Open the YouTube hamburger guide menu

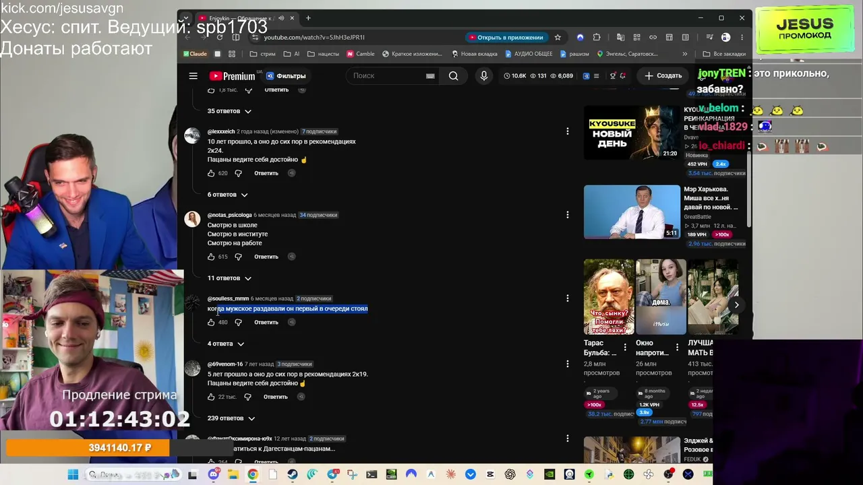[194, 76]
